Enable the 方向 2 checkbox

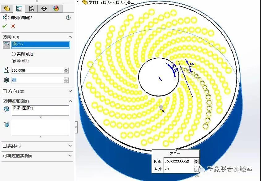[x=5, y=91]
